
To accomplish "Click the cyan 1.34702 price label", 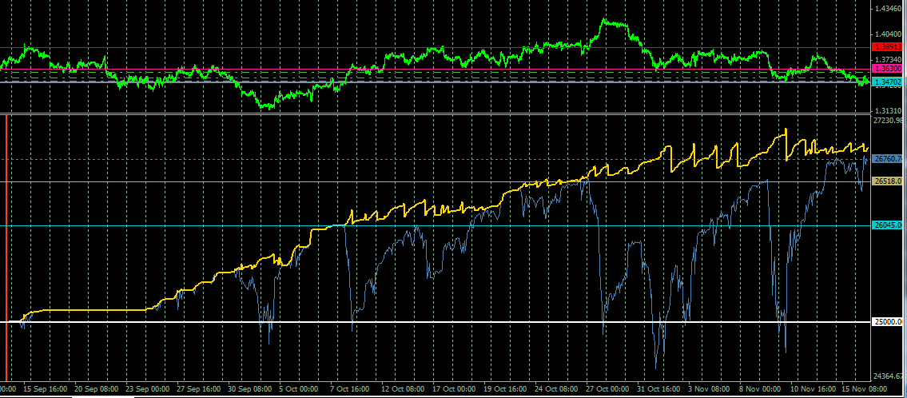I will click(x=889, y=82).
